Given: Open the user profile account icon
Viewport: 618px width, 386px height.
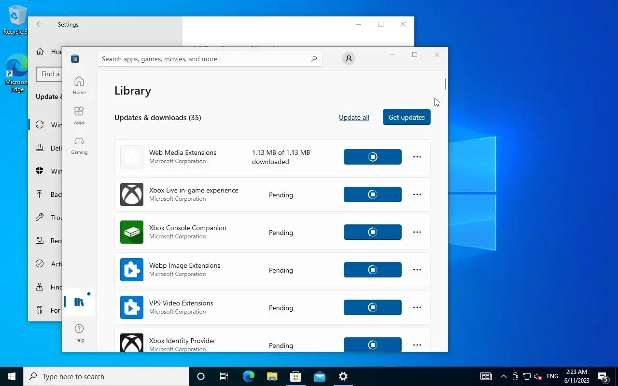Looking at the screenshot, I should [x=348, y=58].
